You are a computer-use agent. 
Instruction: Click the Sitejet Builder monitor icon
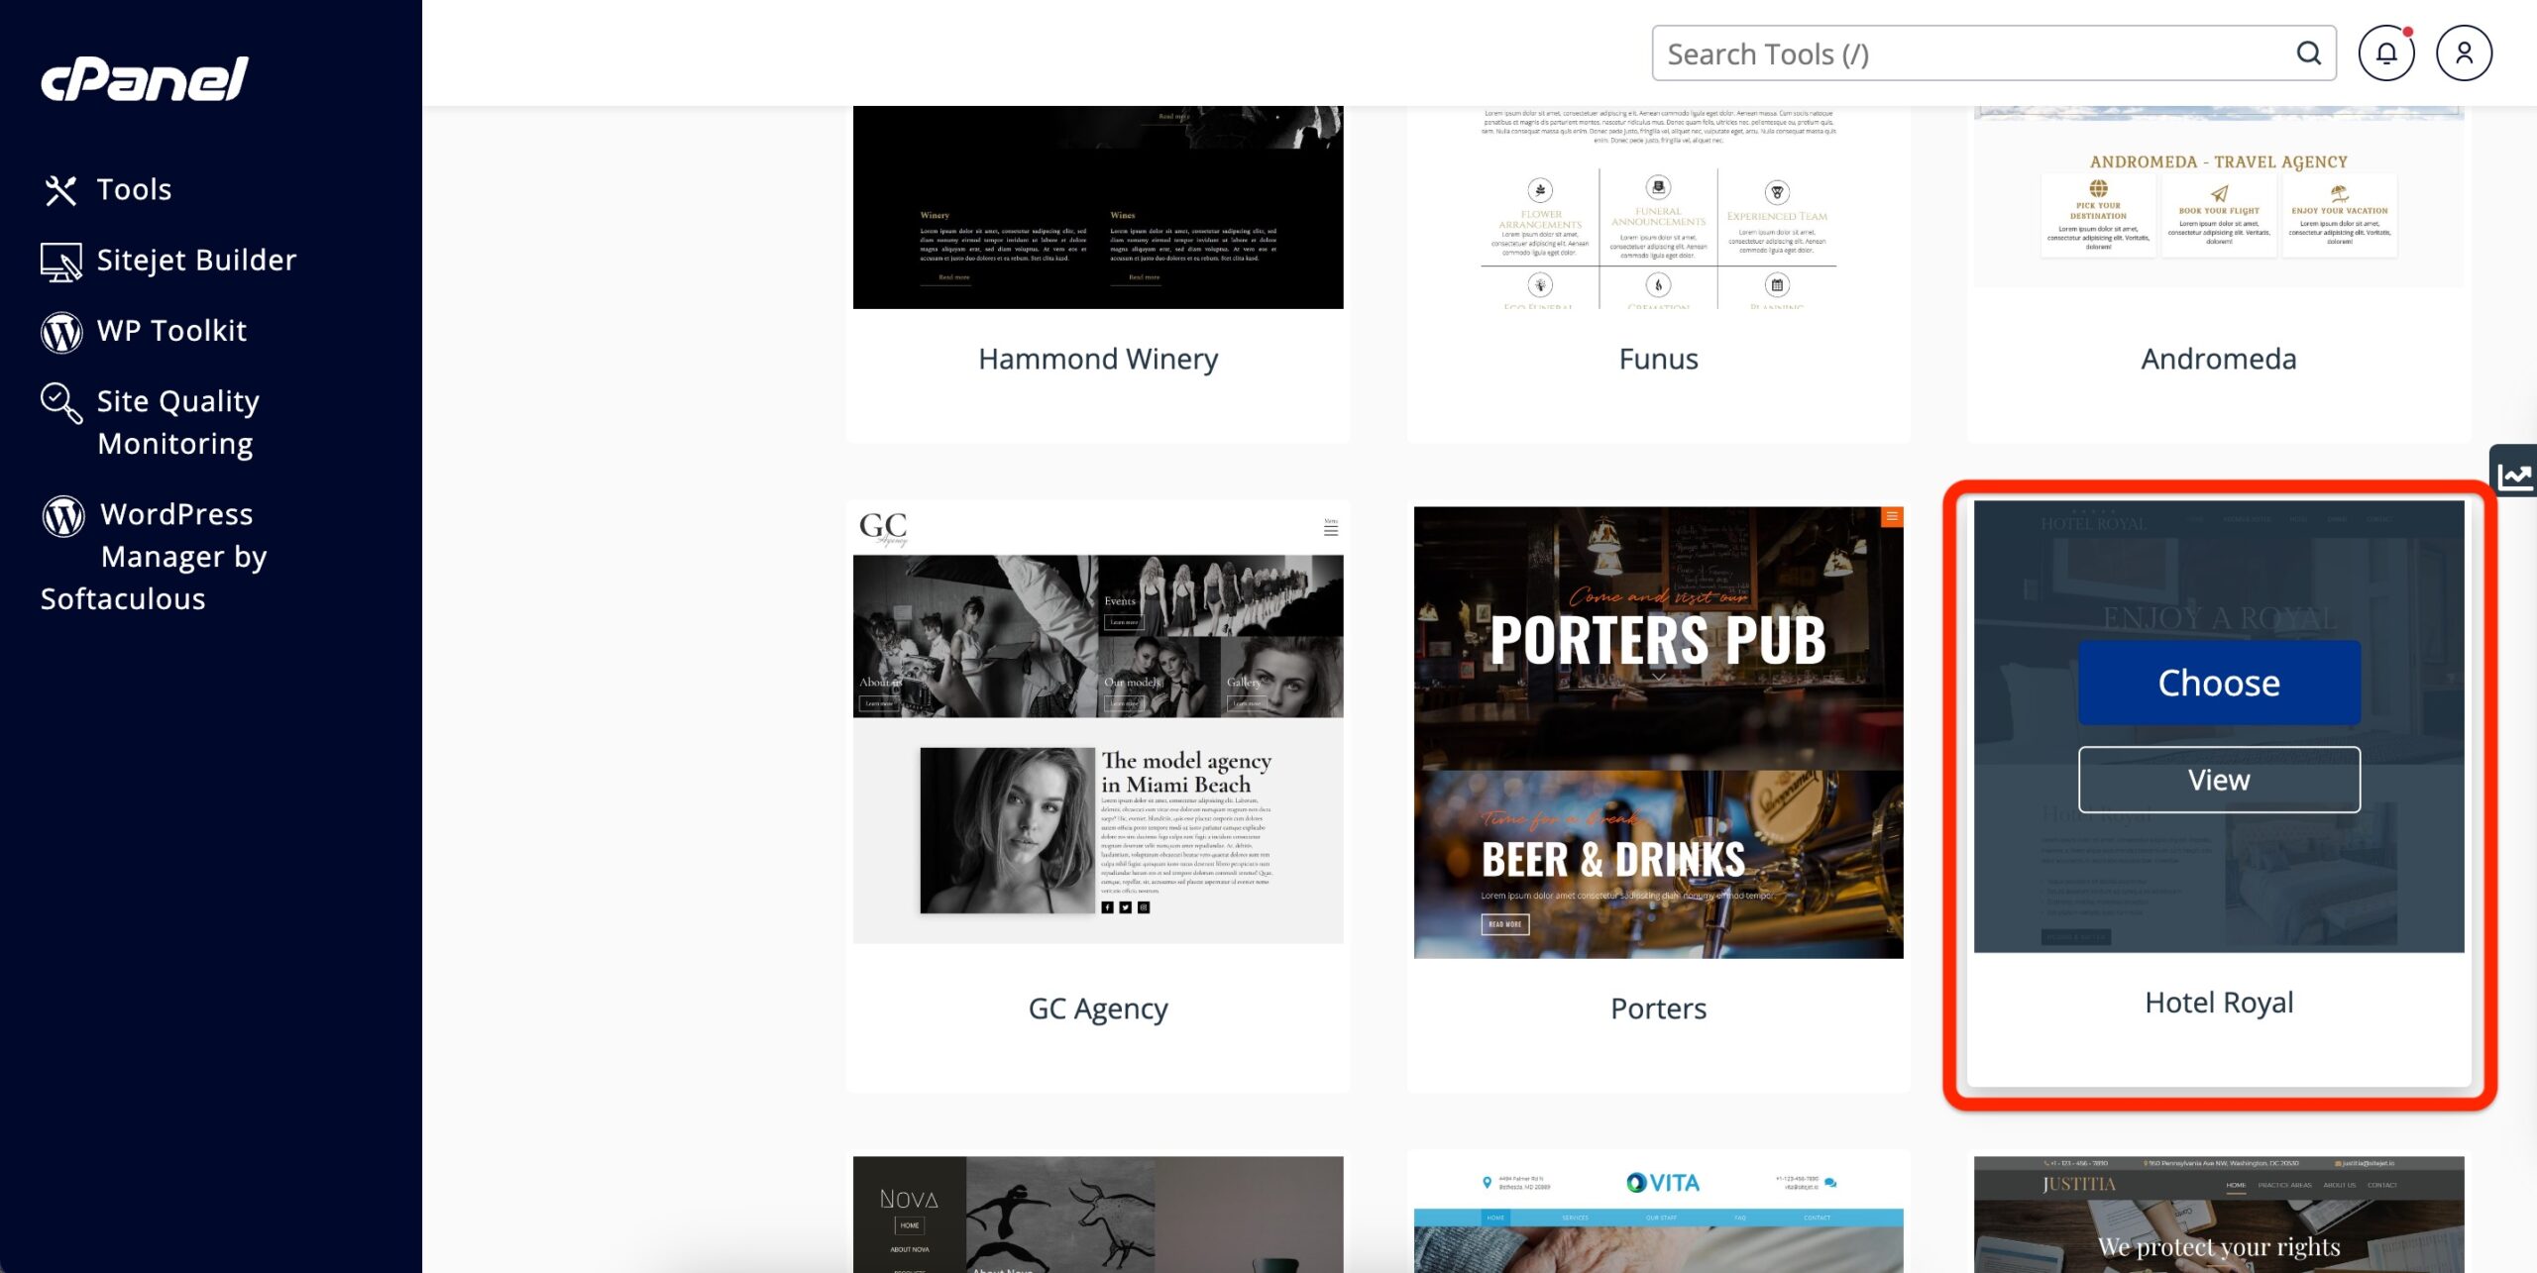pyautogui.click(x=60, y=261)
